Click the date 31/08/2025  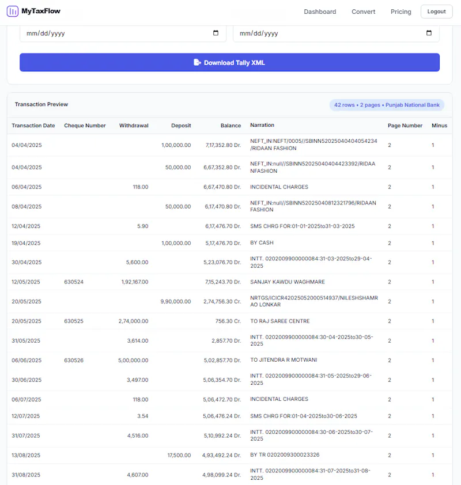pos(26,475)
